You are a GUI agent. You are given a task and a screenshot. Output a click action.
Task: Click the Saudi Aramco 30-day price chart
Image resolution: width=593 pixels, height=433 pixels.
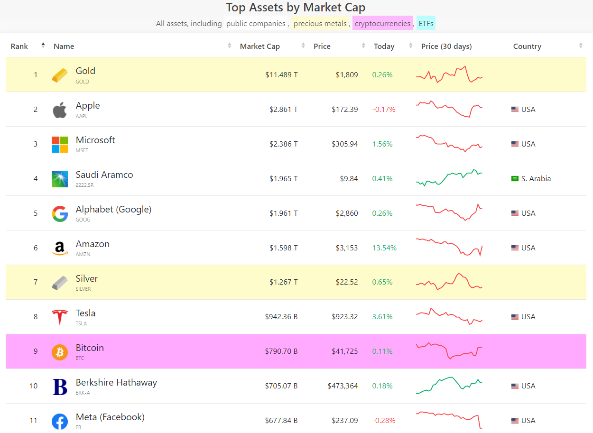click(x=449, y=177)
